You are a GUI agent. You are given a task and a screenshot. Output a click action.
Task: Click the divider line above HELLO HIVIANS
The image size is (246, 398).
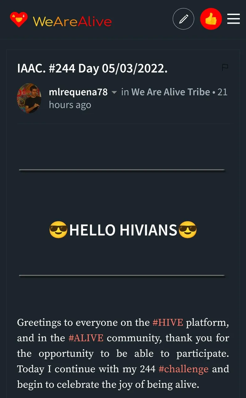point(122,170)
